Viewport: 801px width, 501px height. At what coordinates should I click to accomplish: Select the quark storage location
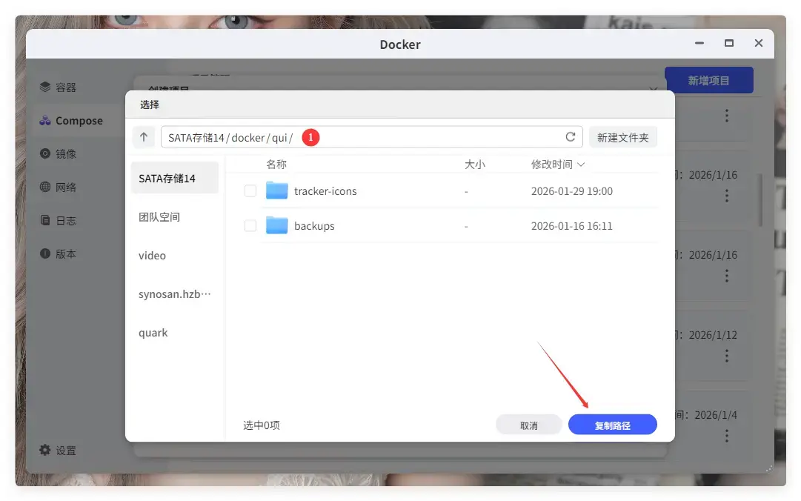point(153,332)
